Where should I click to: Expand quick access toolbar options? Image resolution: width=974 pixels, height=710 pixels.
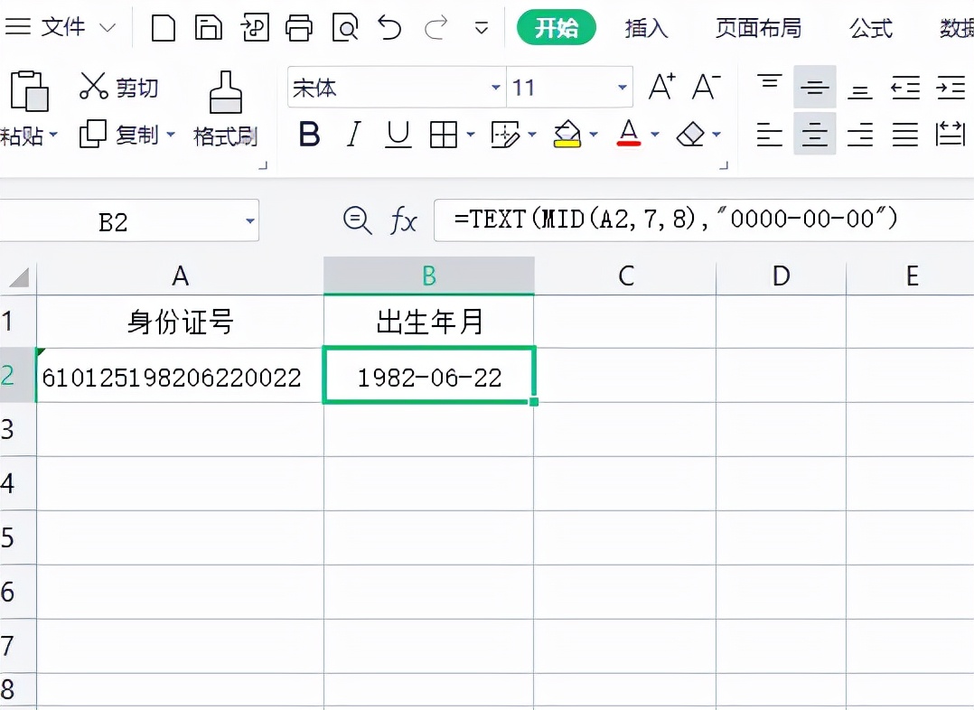pyautogui.click(x=482, y=29)
